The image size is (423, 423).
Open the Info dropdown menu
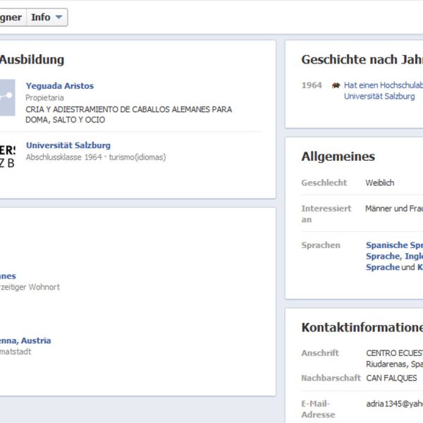coord(47,18)
